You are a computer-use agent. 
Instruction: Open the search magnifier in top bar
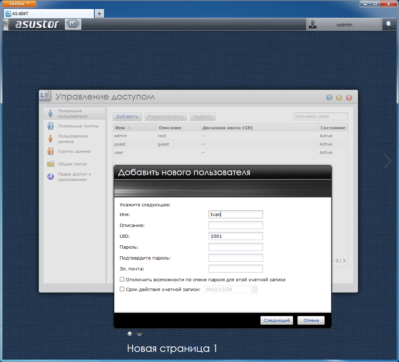point(389,24)
